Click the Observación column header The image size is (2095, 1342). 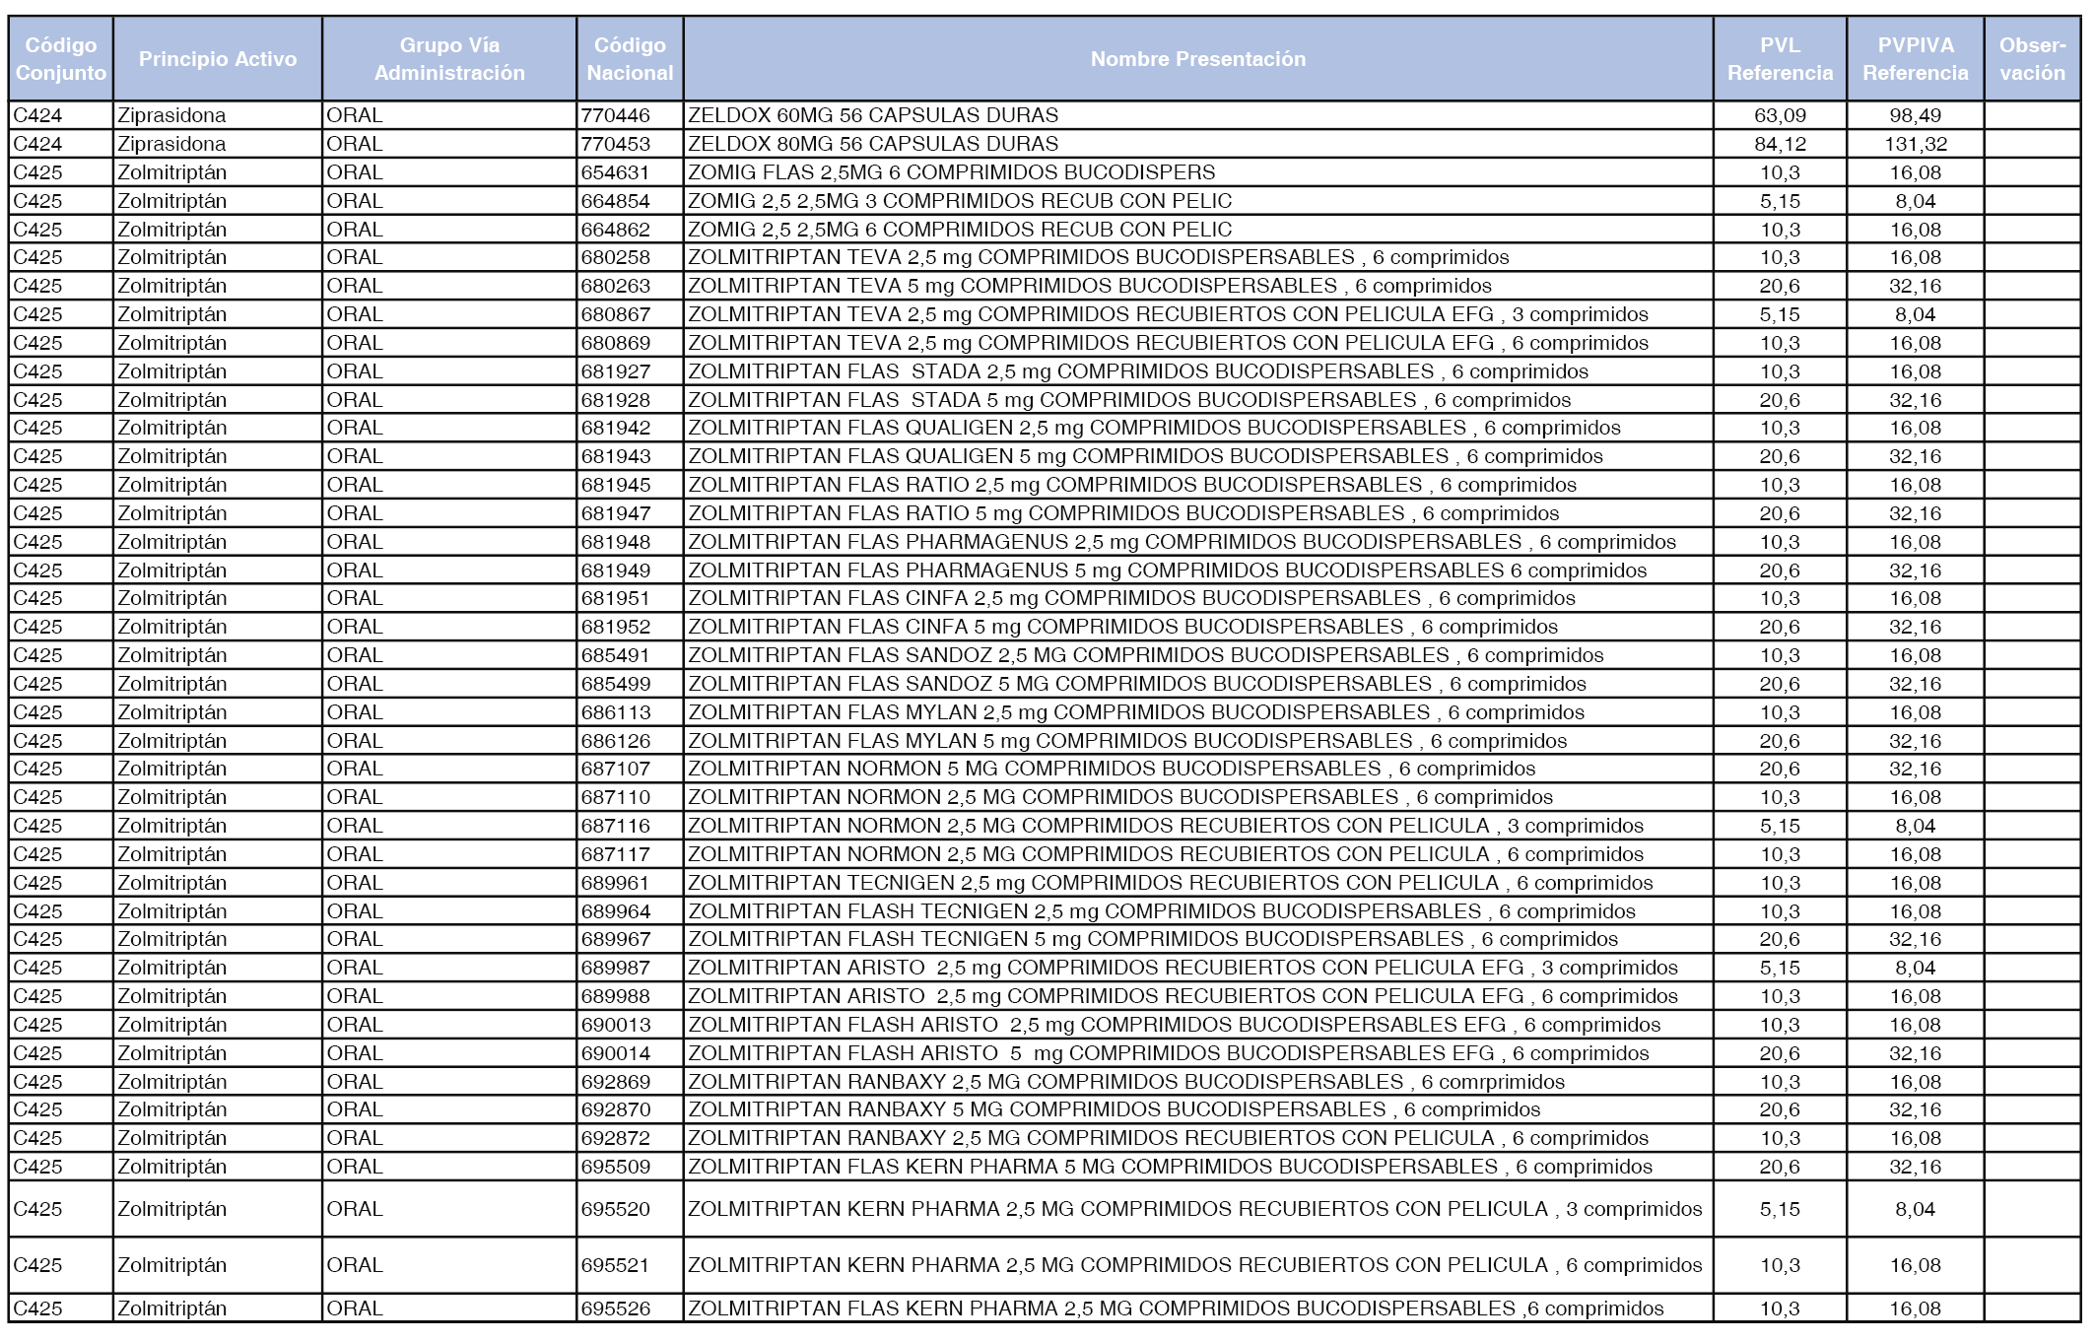pos(2032,59)
